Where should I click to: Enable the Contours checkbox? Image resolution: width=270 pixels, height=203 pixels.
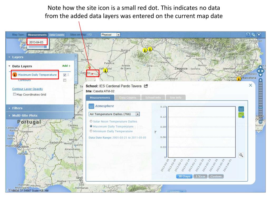[65, 80]
